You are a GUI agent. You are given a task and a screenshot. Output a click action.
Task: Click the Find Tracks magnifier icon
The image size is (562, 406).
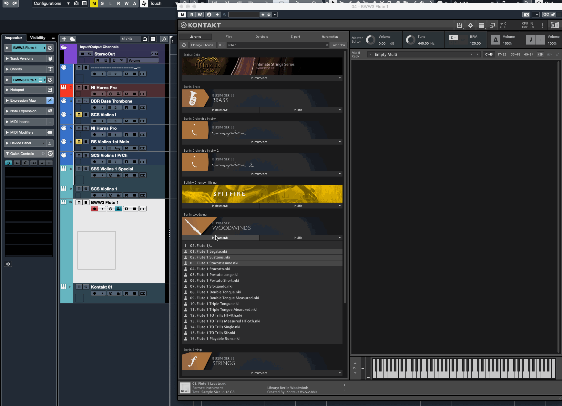(164, 39)
